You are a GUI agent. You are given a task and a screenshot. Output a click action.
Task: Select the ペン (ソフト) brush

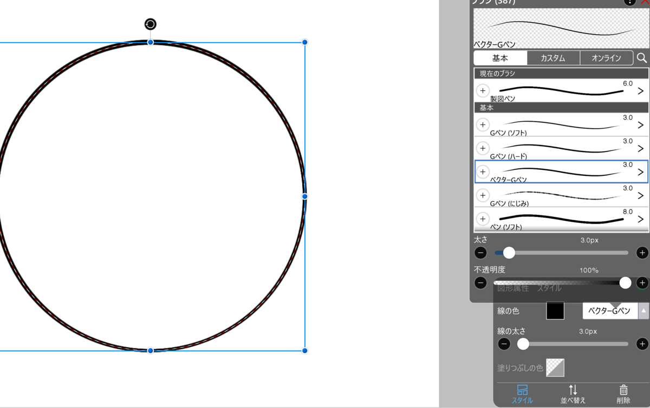(x=561, y=219)
